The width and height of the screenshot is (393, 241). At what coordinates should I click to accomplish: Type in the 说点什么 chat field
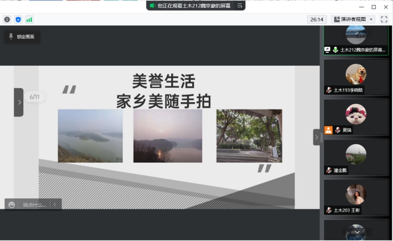(35, 205)
